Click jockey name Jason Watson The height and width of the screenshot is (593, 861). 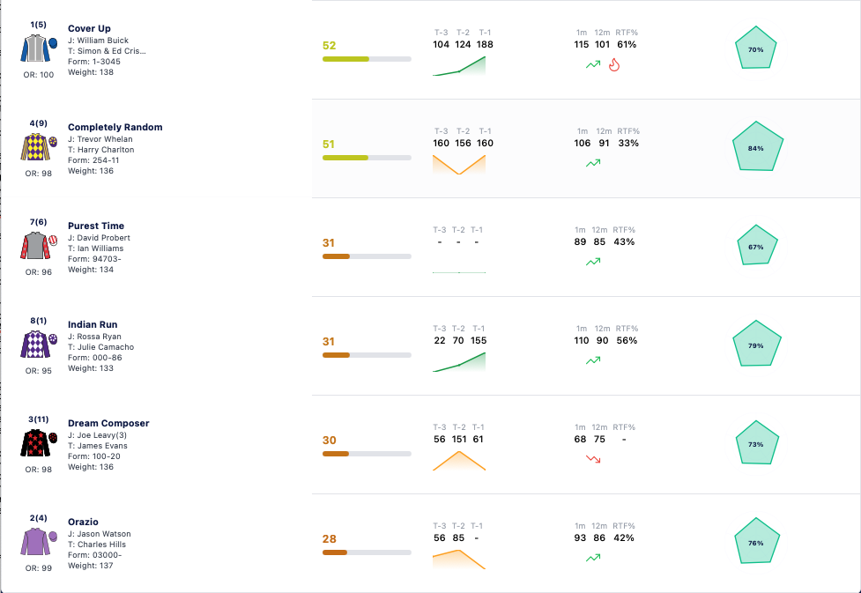point(104,534)
